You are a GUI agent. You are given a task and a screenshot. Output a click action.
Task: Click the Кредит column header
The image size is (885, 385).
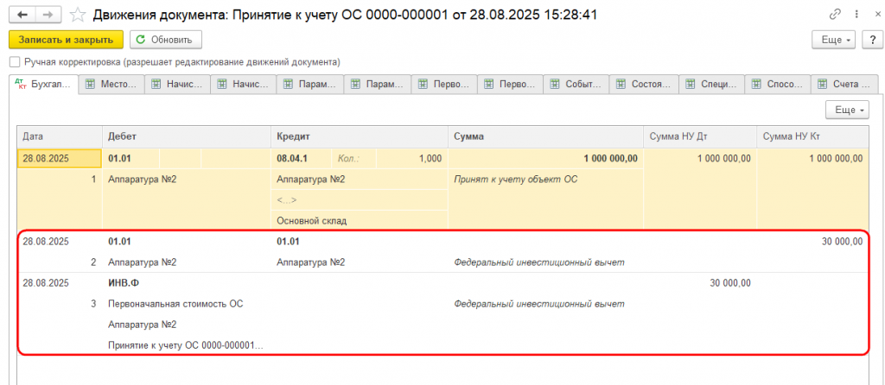(x=360, y=136)
